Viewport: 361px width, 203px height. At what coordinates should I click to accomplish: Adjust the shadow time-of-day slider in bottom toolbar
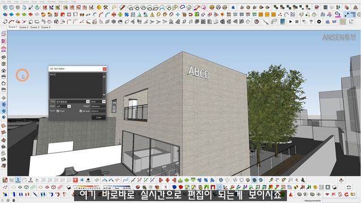pos(117,187)
